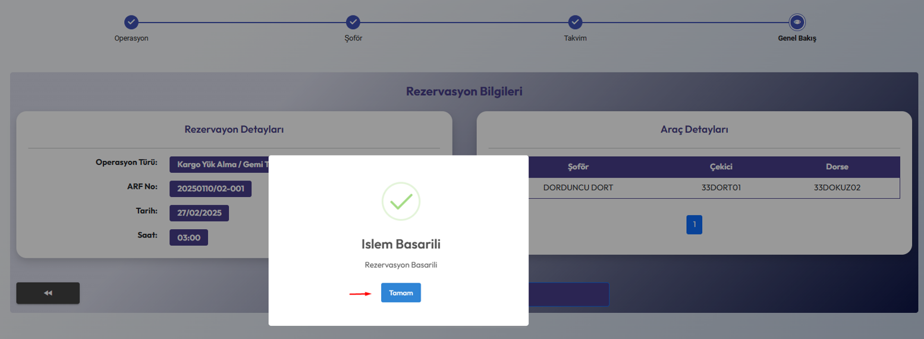
Task: Open the Genel Bakış step label
Action: [x=797, y=38]
